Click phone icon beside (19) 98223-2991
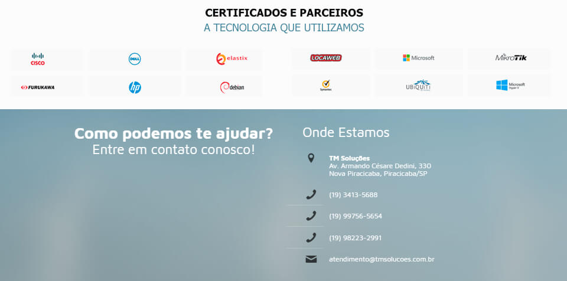 (311, 237)
